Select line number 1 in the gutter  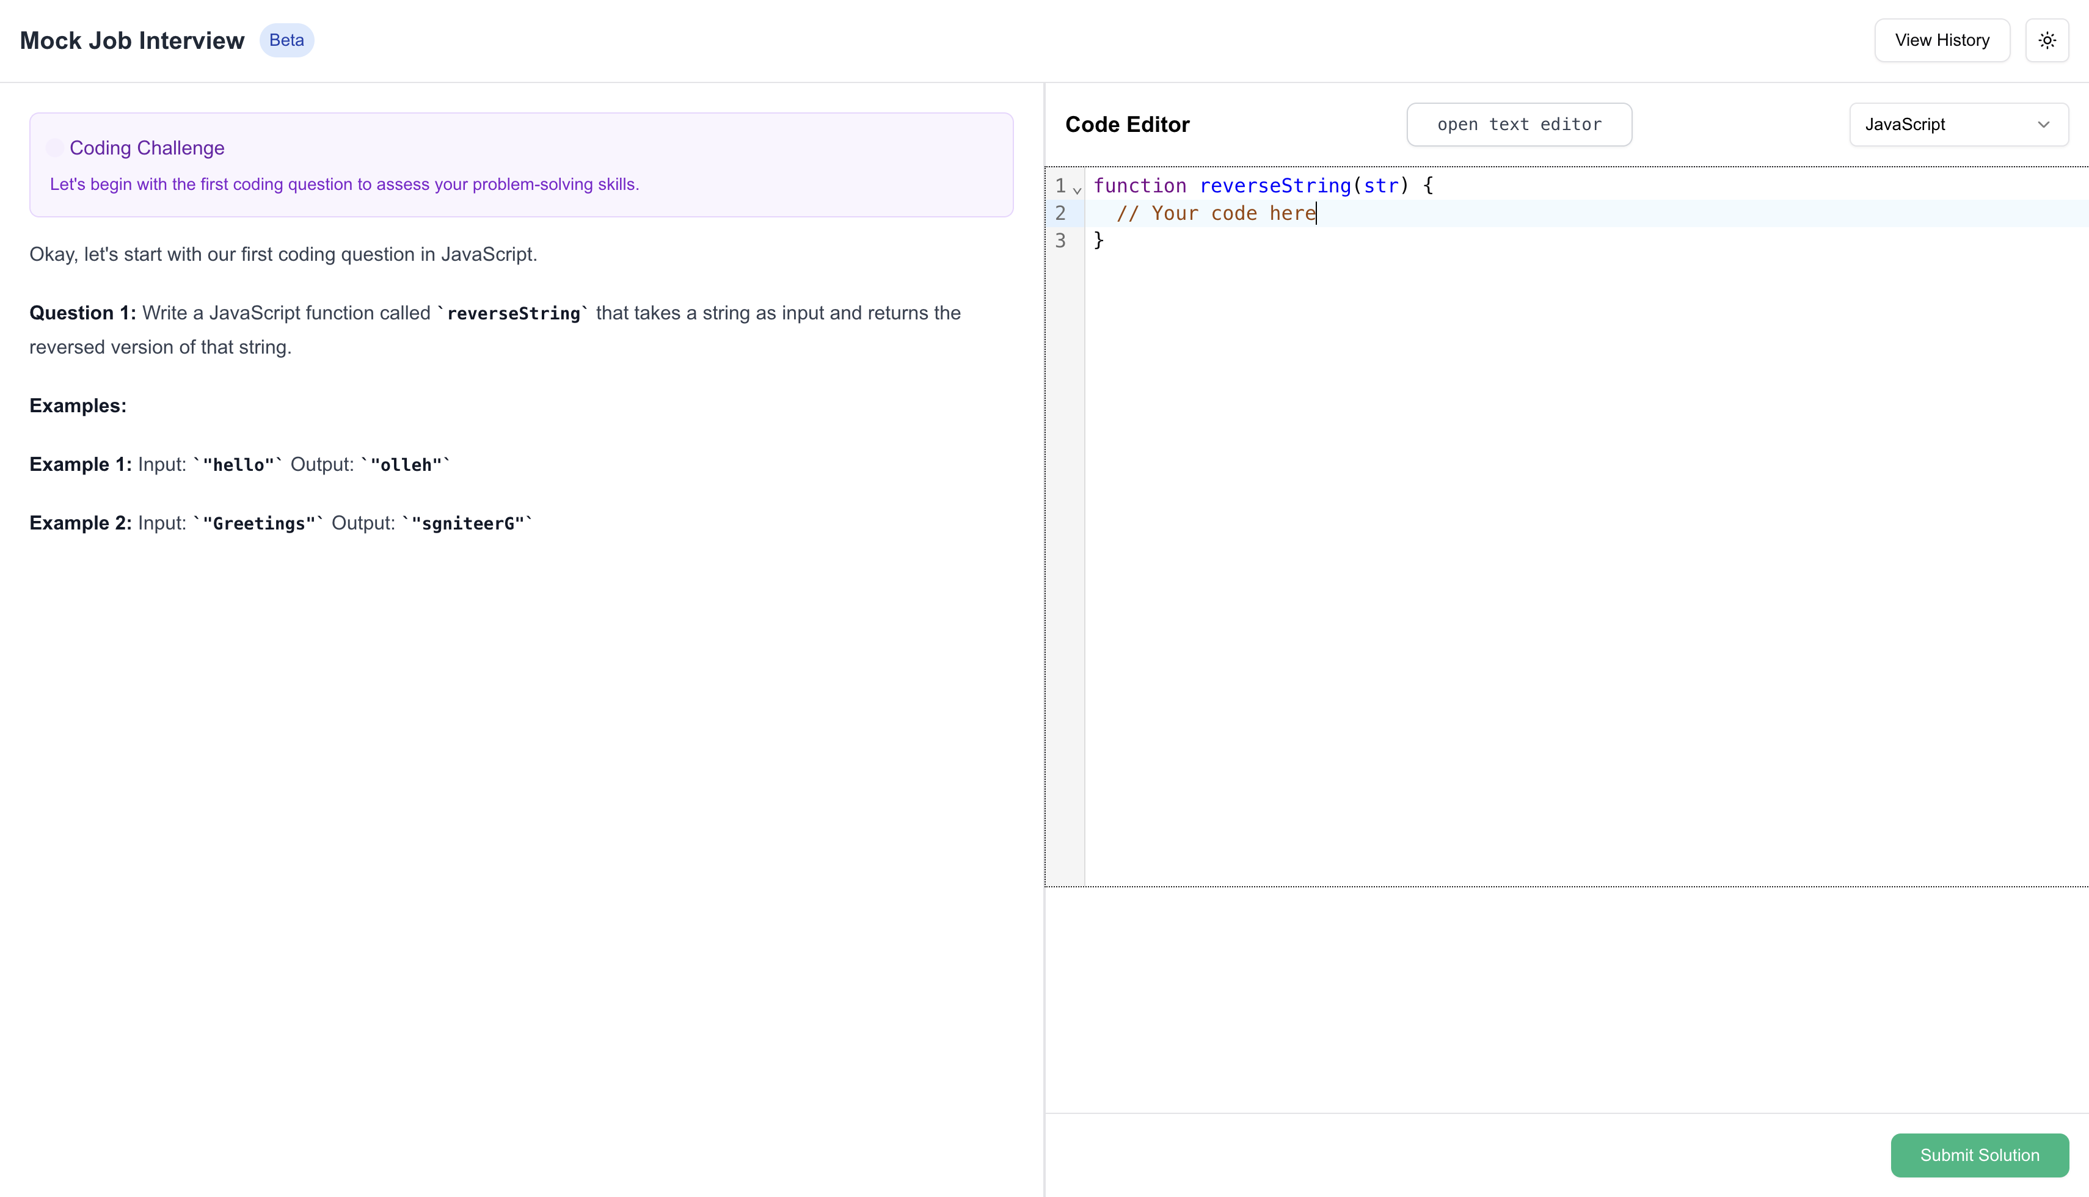pos(1060,186)
